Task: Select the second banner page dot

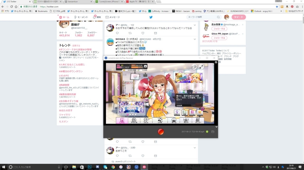Action: (x=130, y=114)
